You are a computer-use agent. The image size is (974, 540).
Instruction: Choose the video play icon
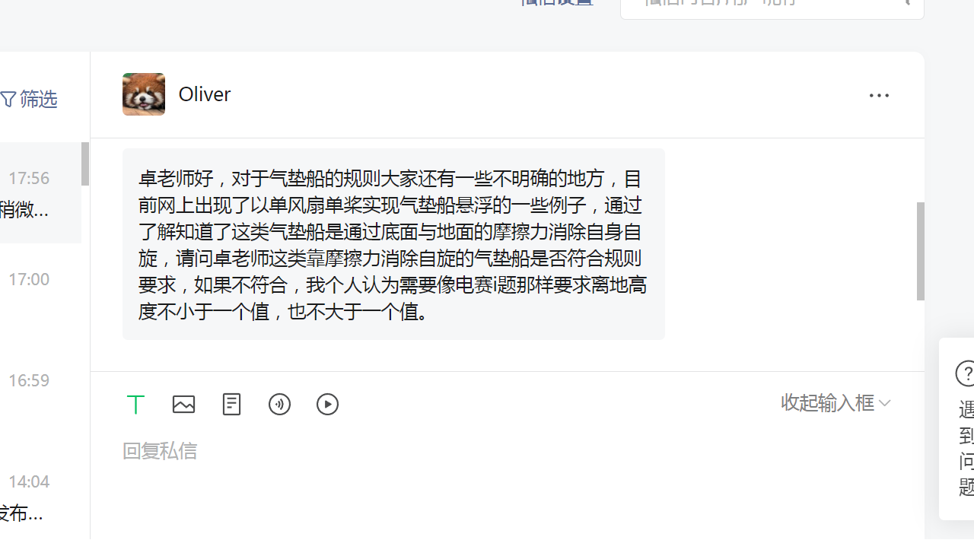point(327,404)
